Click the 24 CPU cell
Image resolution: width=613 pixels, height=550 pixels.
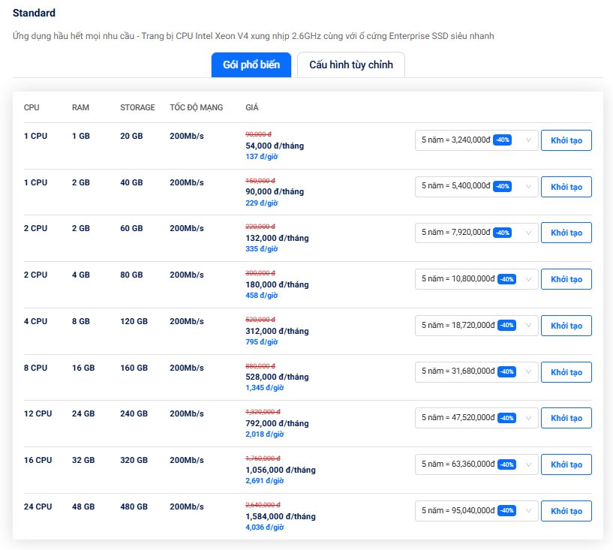[38, 506]
